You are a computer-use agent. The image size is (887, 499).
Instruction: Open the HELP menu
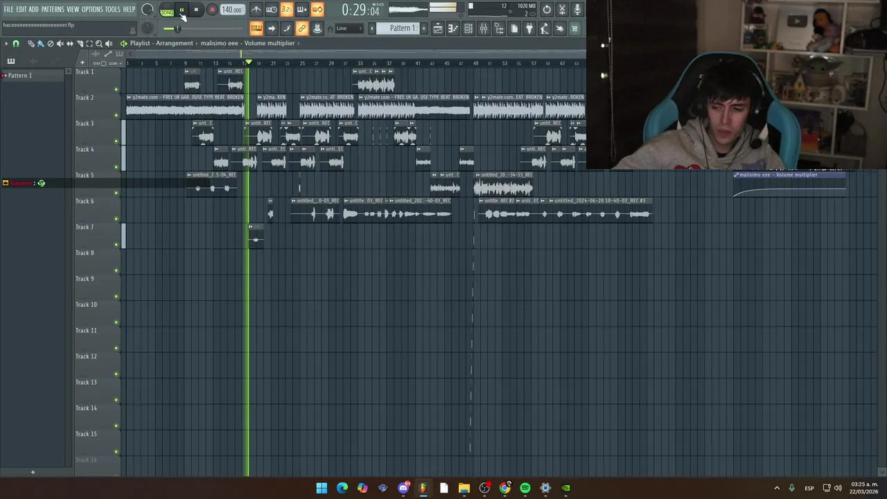[129, 10]
